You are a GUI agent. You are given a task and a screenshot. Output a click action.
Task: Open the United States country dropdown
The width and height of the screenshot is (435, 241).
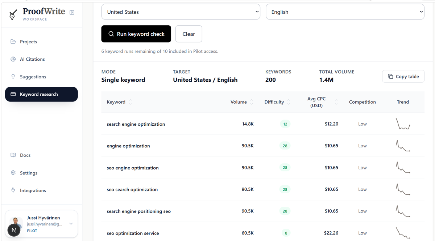pyautogui.click(x=181, y=12)
